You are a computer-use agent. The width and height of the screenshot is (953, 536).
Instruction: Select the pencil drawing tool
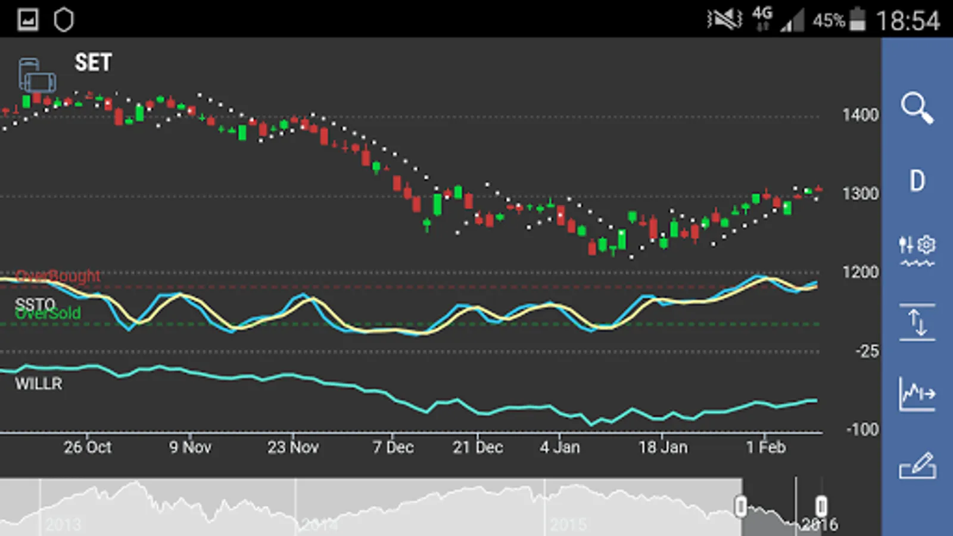click(917, 466)
